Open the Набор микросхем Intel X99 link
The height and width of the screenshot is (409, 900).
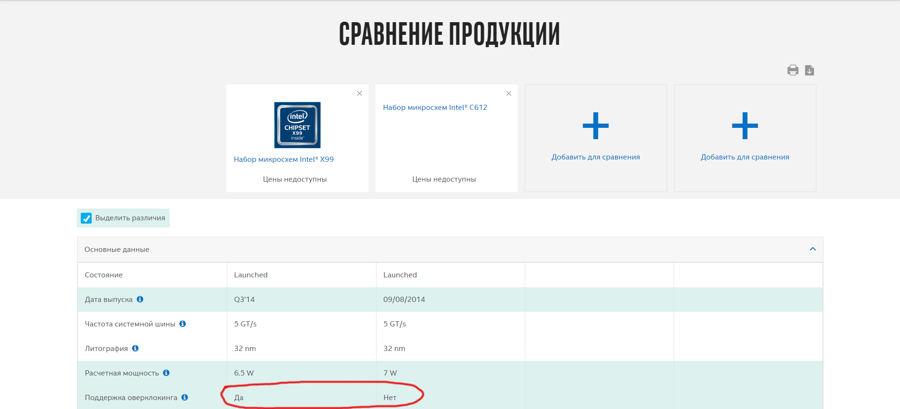(x=283, y=159)
